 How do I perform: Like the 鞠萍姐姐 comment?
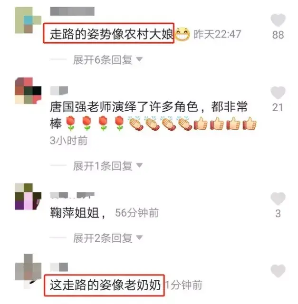coord(278,199)
